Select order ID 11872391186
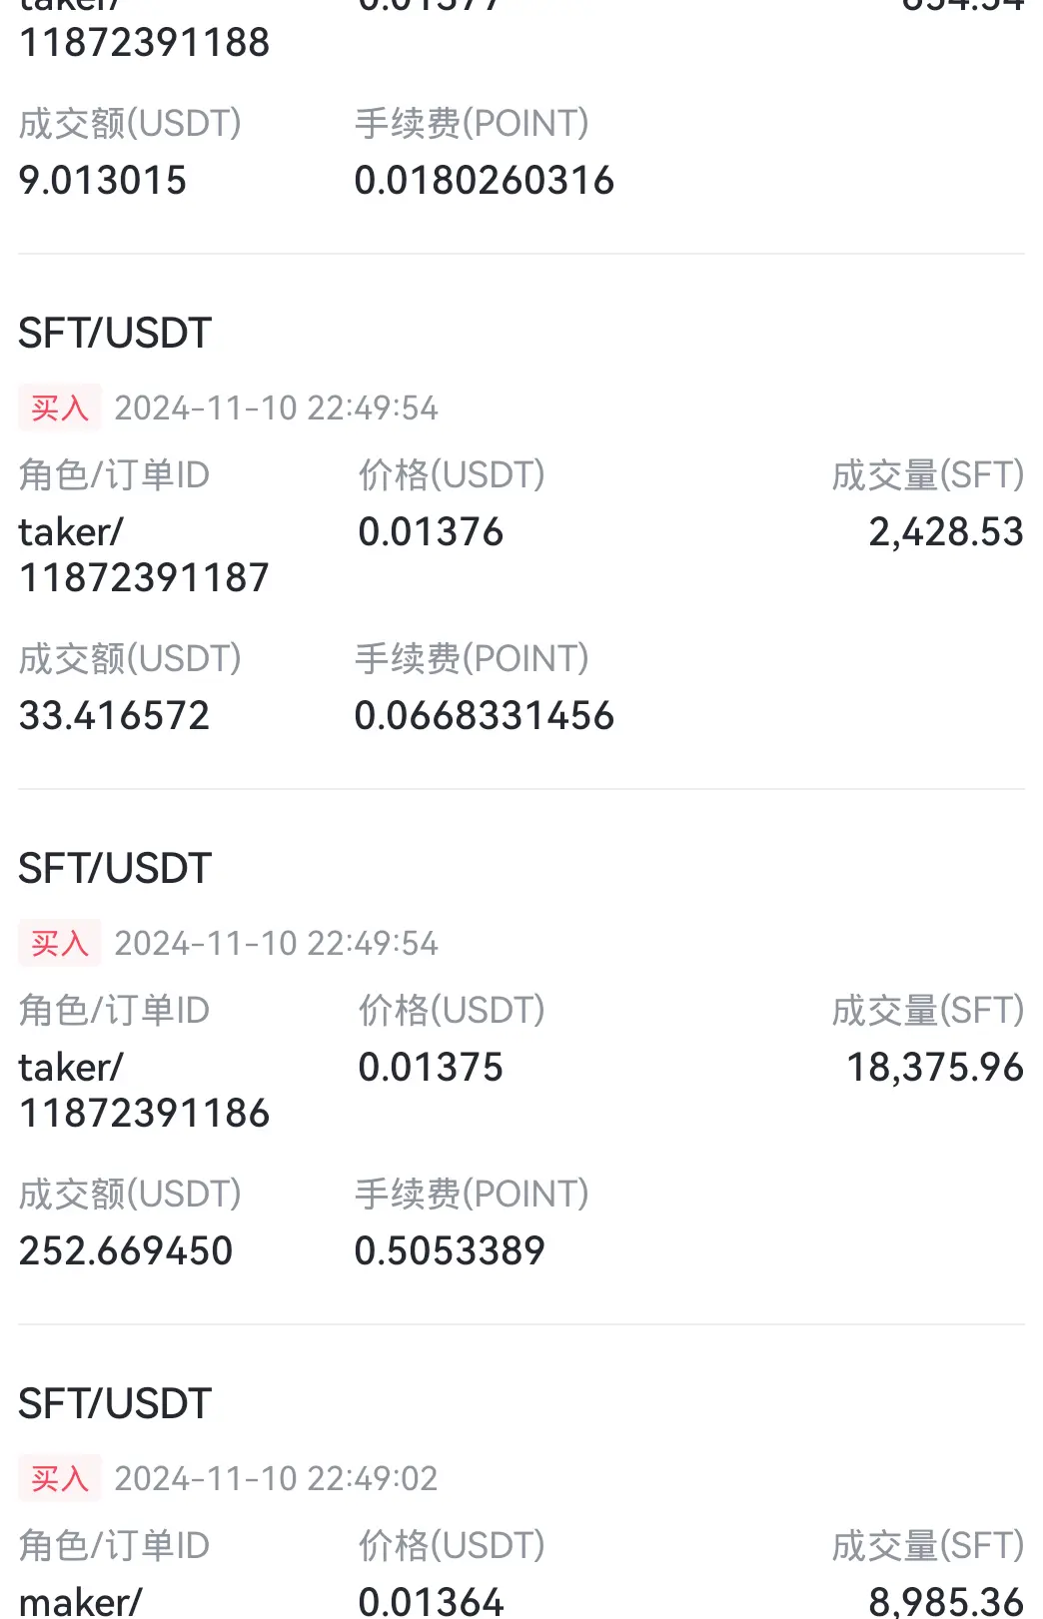The height and width of the screenshot is (1619, 1043). point(145,1113)
